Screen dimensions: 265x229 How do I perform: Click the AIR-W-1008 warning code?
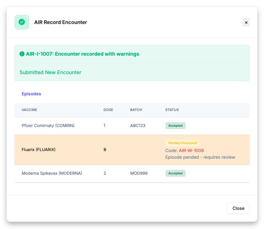point(191,150)
